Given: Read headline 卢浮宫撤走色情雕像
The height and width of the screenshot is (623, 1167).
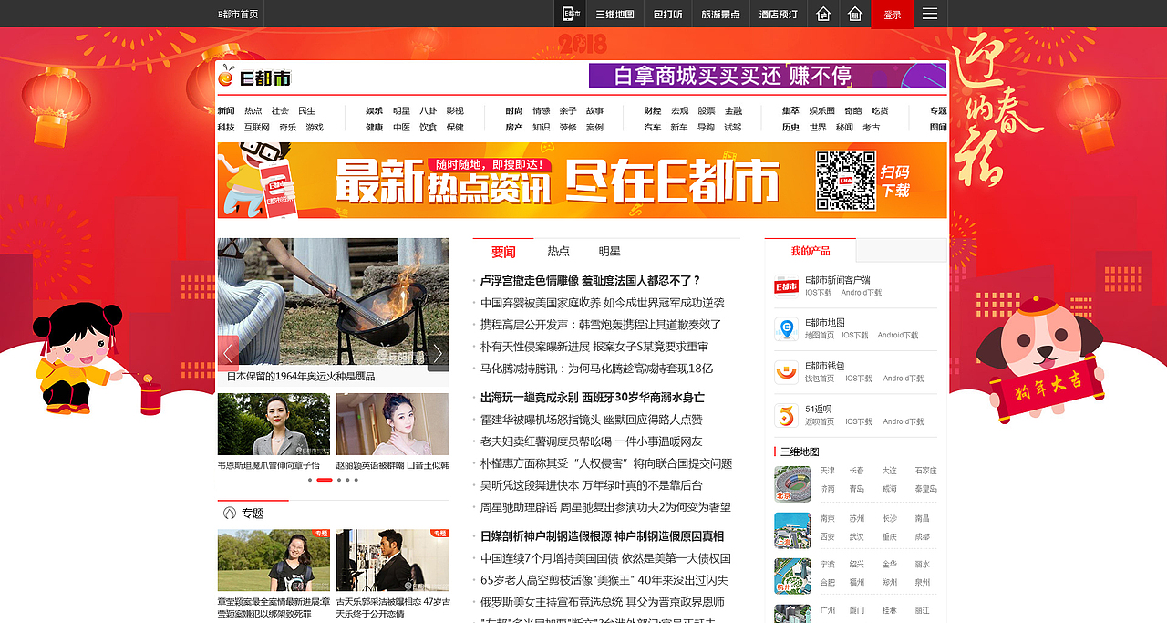Looking at the screenshot, I should pyautogui.click(x=591, y=281).
